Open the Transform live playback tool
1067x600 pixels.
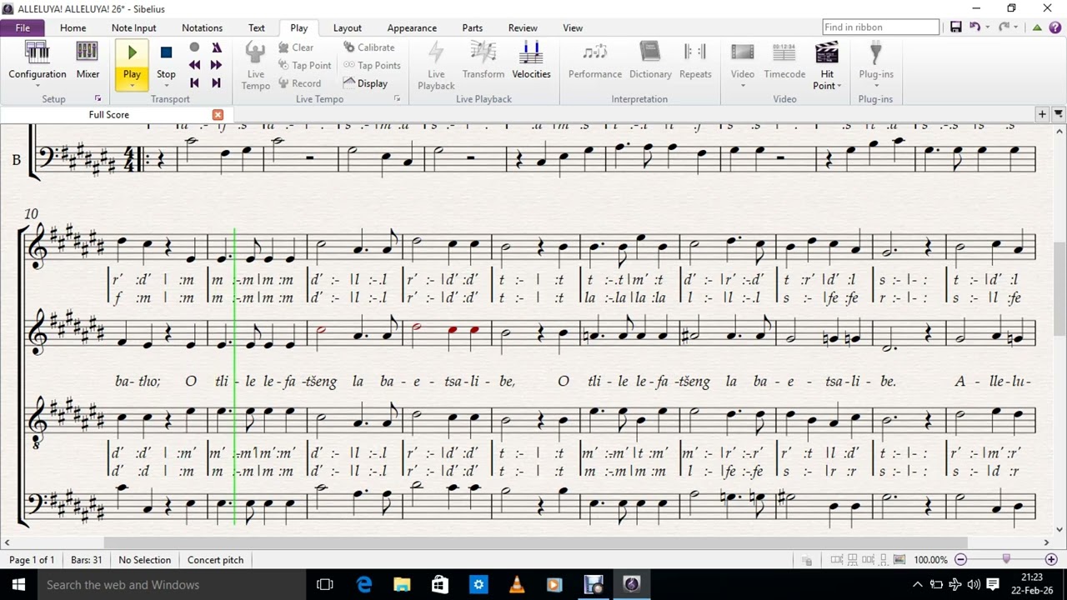[483, 61]
